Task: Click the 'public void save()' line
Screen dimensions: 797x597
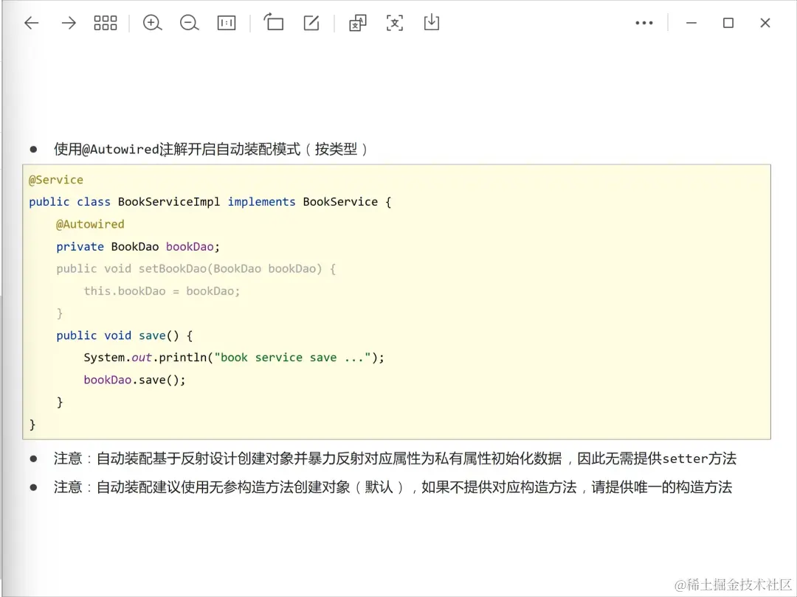Action: click(x=125, y=335)
